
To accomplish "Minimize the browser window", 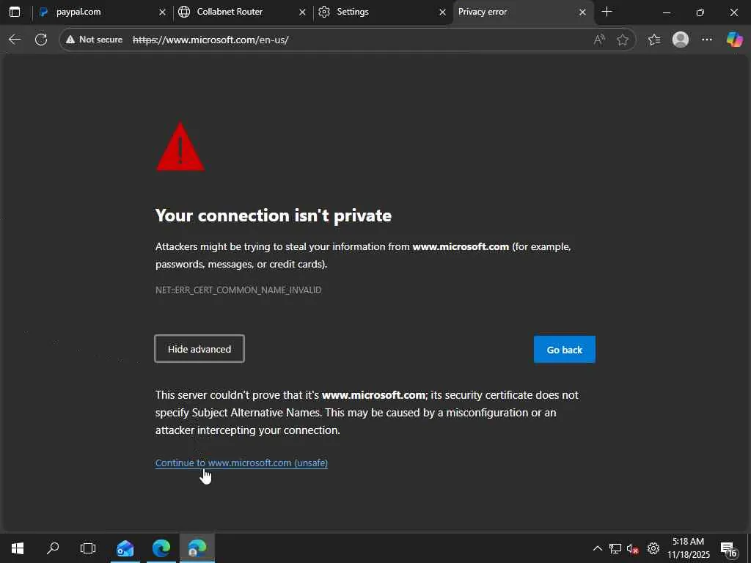I will click(666, 12).
